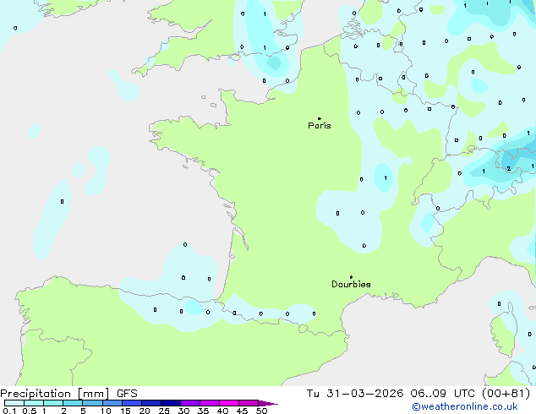The width and height of the screenshot is (536, 414).
Task: Pick the 45–50 mm legend color swatch
Action: point(249,403)
